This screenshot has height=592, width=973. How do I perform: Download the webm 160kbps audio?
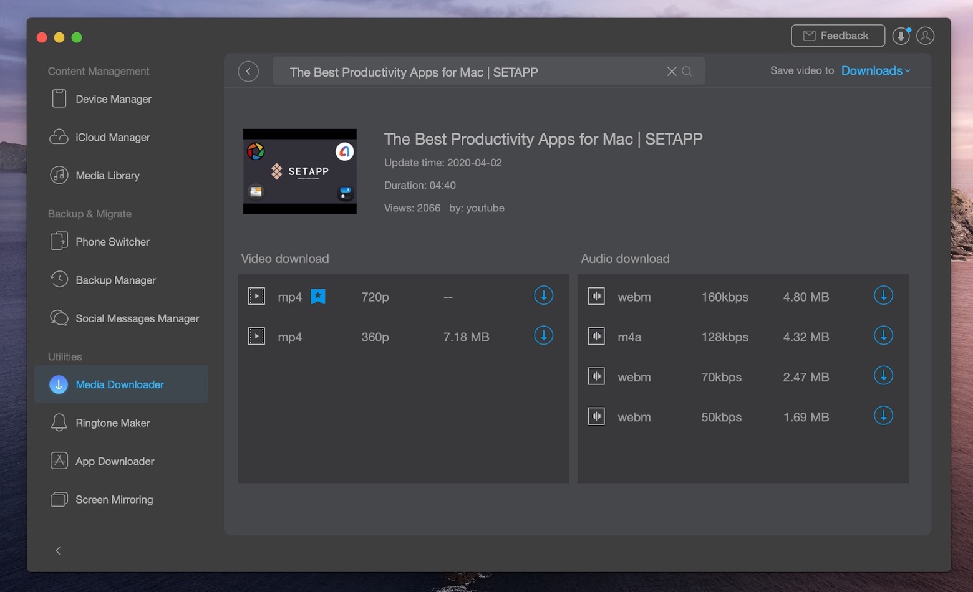point(883,295)
